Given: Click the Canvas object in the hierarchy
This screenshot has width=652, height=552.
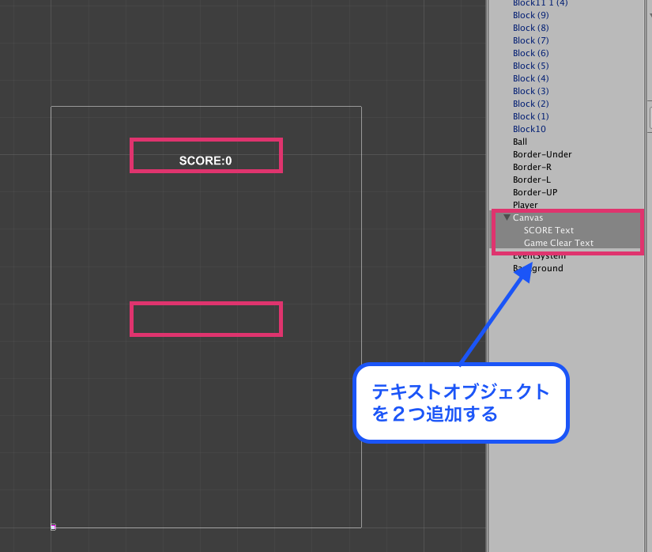Looking at the screenshot, I should [528, 217].
